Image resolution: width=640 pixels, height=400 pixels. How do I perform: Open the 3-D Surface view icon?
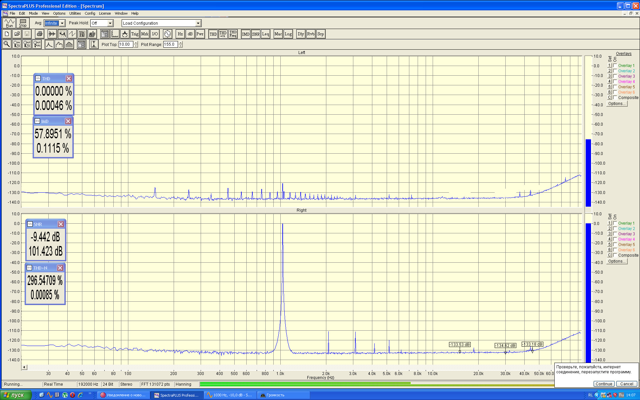point(92,34)
